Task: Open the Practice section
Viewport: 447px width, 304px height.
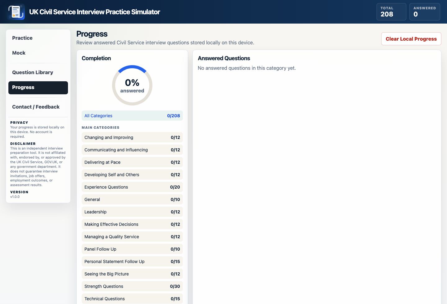Action: point(38,38)
